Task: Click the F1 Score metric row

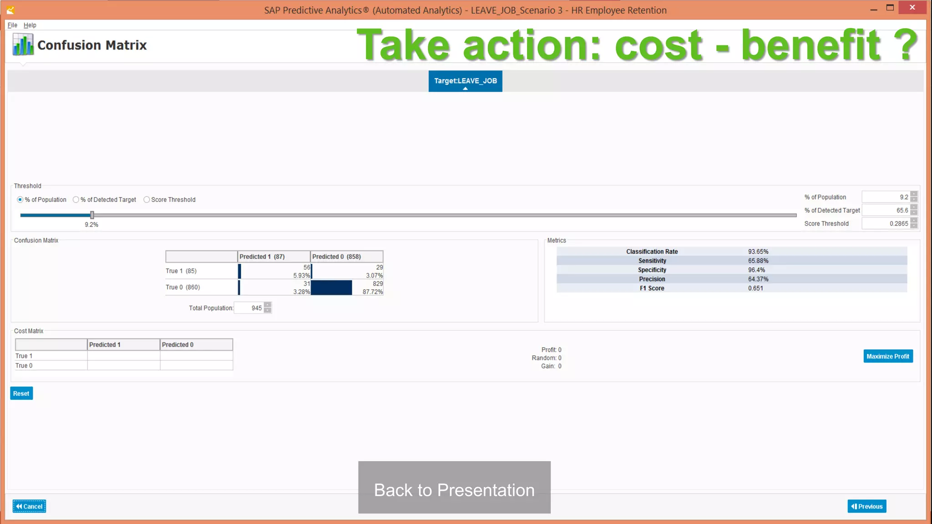Action: pos(732,288)
